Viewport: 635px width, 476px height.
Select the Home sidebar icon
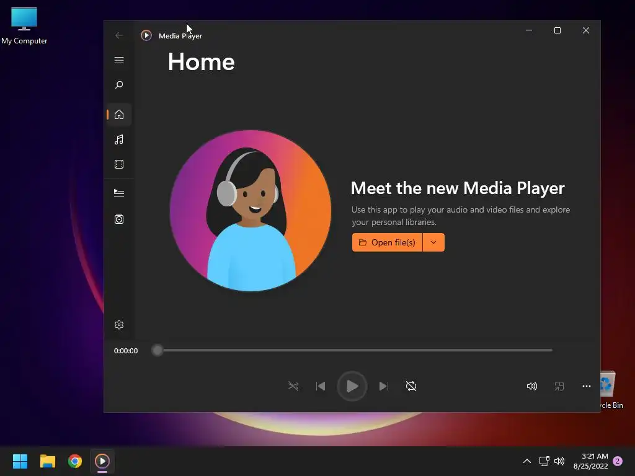tap(118, 115)
